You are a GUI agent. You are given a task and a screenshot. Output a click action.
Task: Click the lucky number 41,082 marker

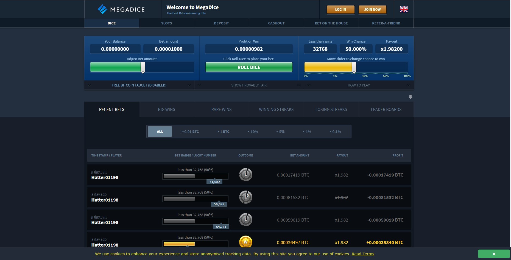(x=214, y=182)
